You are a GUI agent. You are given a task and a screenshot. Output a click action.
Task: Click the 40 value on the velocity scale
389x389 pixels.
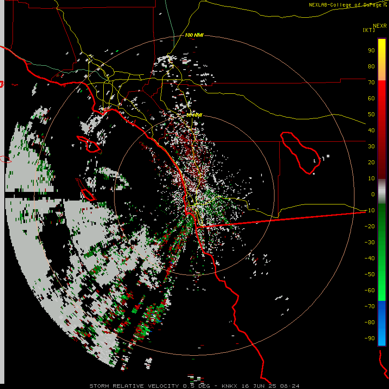[x=371, y=130]
